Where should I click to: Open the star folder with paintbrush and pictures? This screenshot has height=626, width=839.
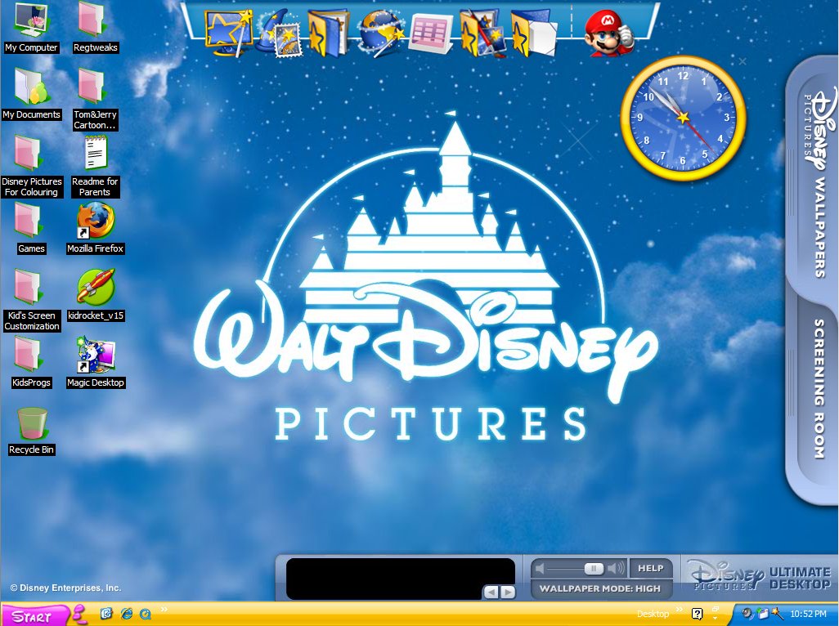pos(482,34)
